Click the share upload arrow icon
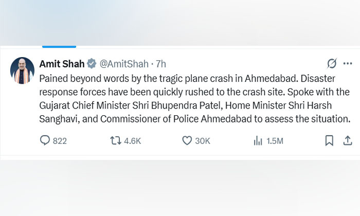 click(347, 140)
